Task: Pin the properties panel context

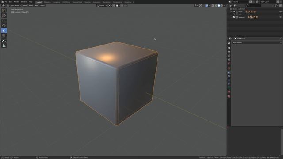Action: pos(280,38)
